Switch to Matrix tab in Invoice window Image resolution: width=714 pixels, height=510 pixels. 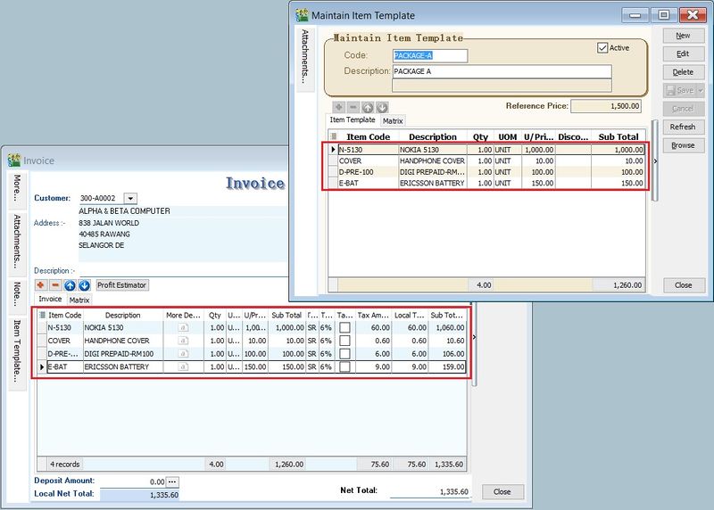point(79,300)
